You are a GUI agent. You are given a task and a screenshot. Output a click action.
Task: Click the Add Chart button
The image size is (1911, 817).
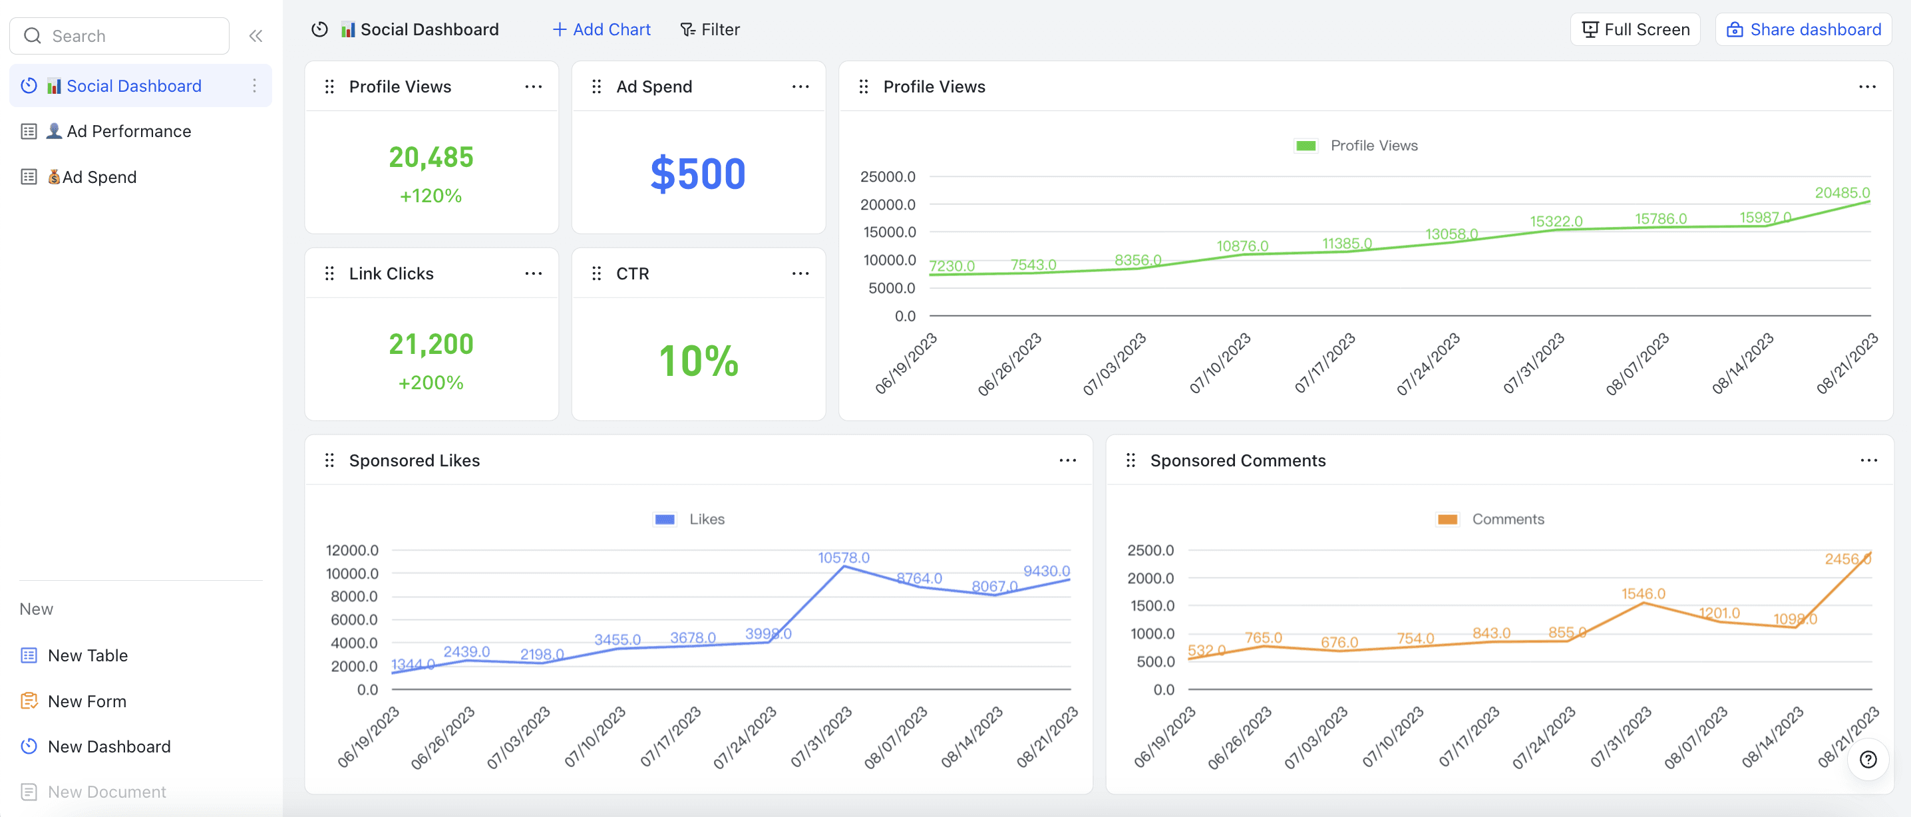pyautogui.click(x=601, y=30)
